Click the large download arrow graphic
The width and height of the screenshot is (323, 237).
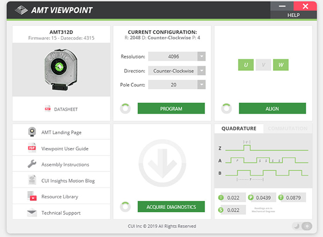163,163
